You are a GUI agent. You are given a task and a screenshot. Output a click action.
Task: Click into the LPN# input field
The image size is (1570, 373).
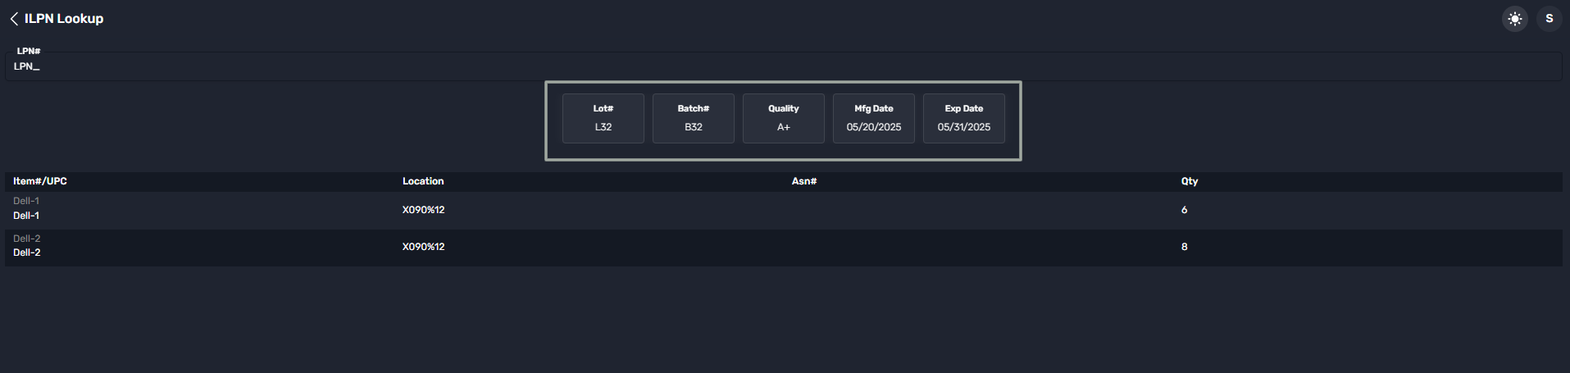click(783, 66)
